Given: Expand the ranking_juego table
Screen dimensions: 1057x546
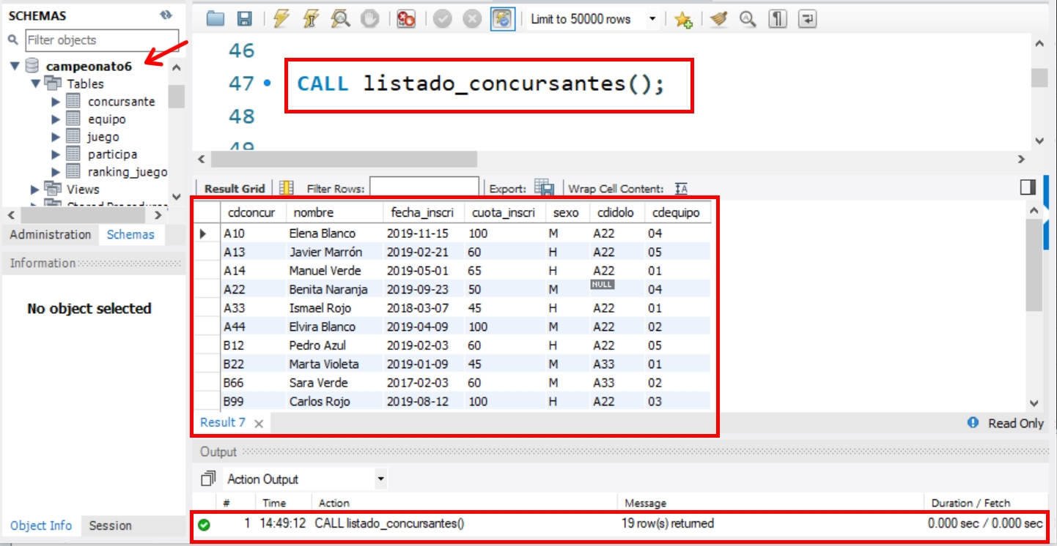Looking at the screenshot, I should click(56, 172).
